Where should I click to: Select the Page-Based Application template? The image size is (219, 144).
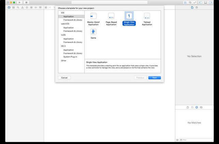tap(111, 19)
